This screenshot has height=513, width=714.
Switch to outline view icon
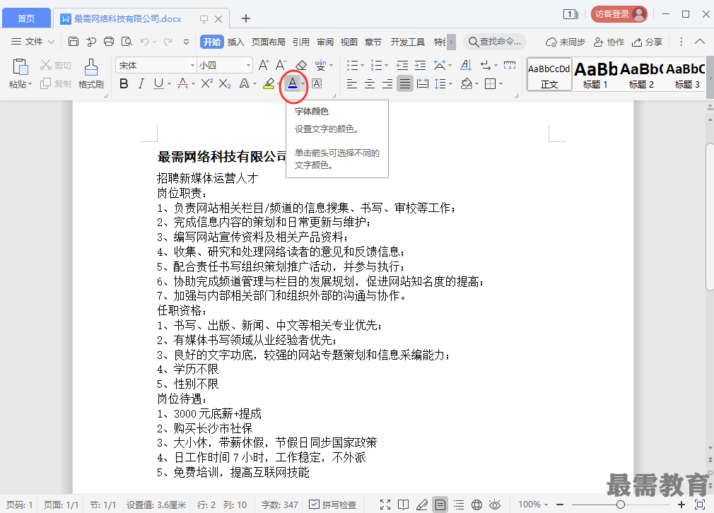coord(459,505)
